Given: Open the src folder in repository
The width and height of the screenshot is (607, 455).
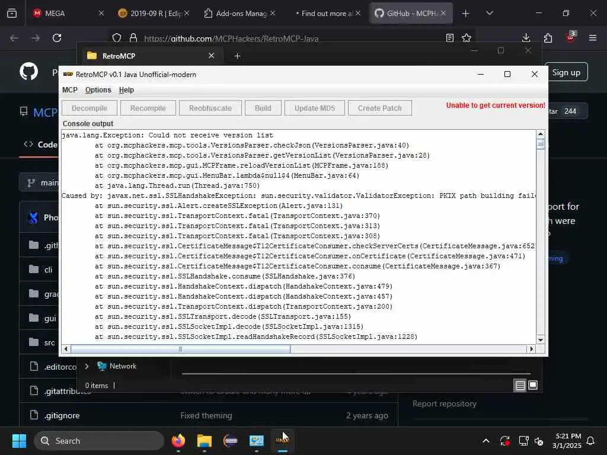Looking at the screenshot, I should point(49,342).
